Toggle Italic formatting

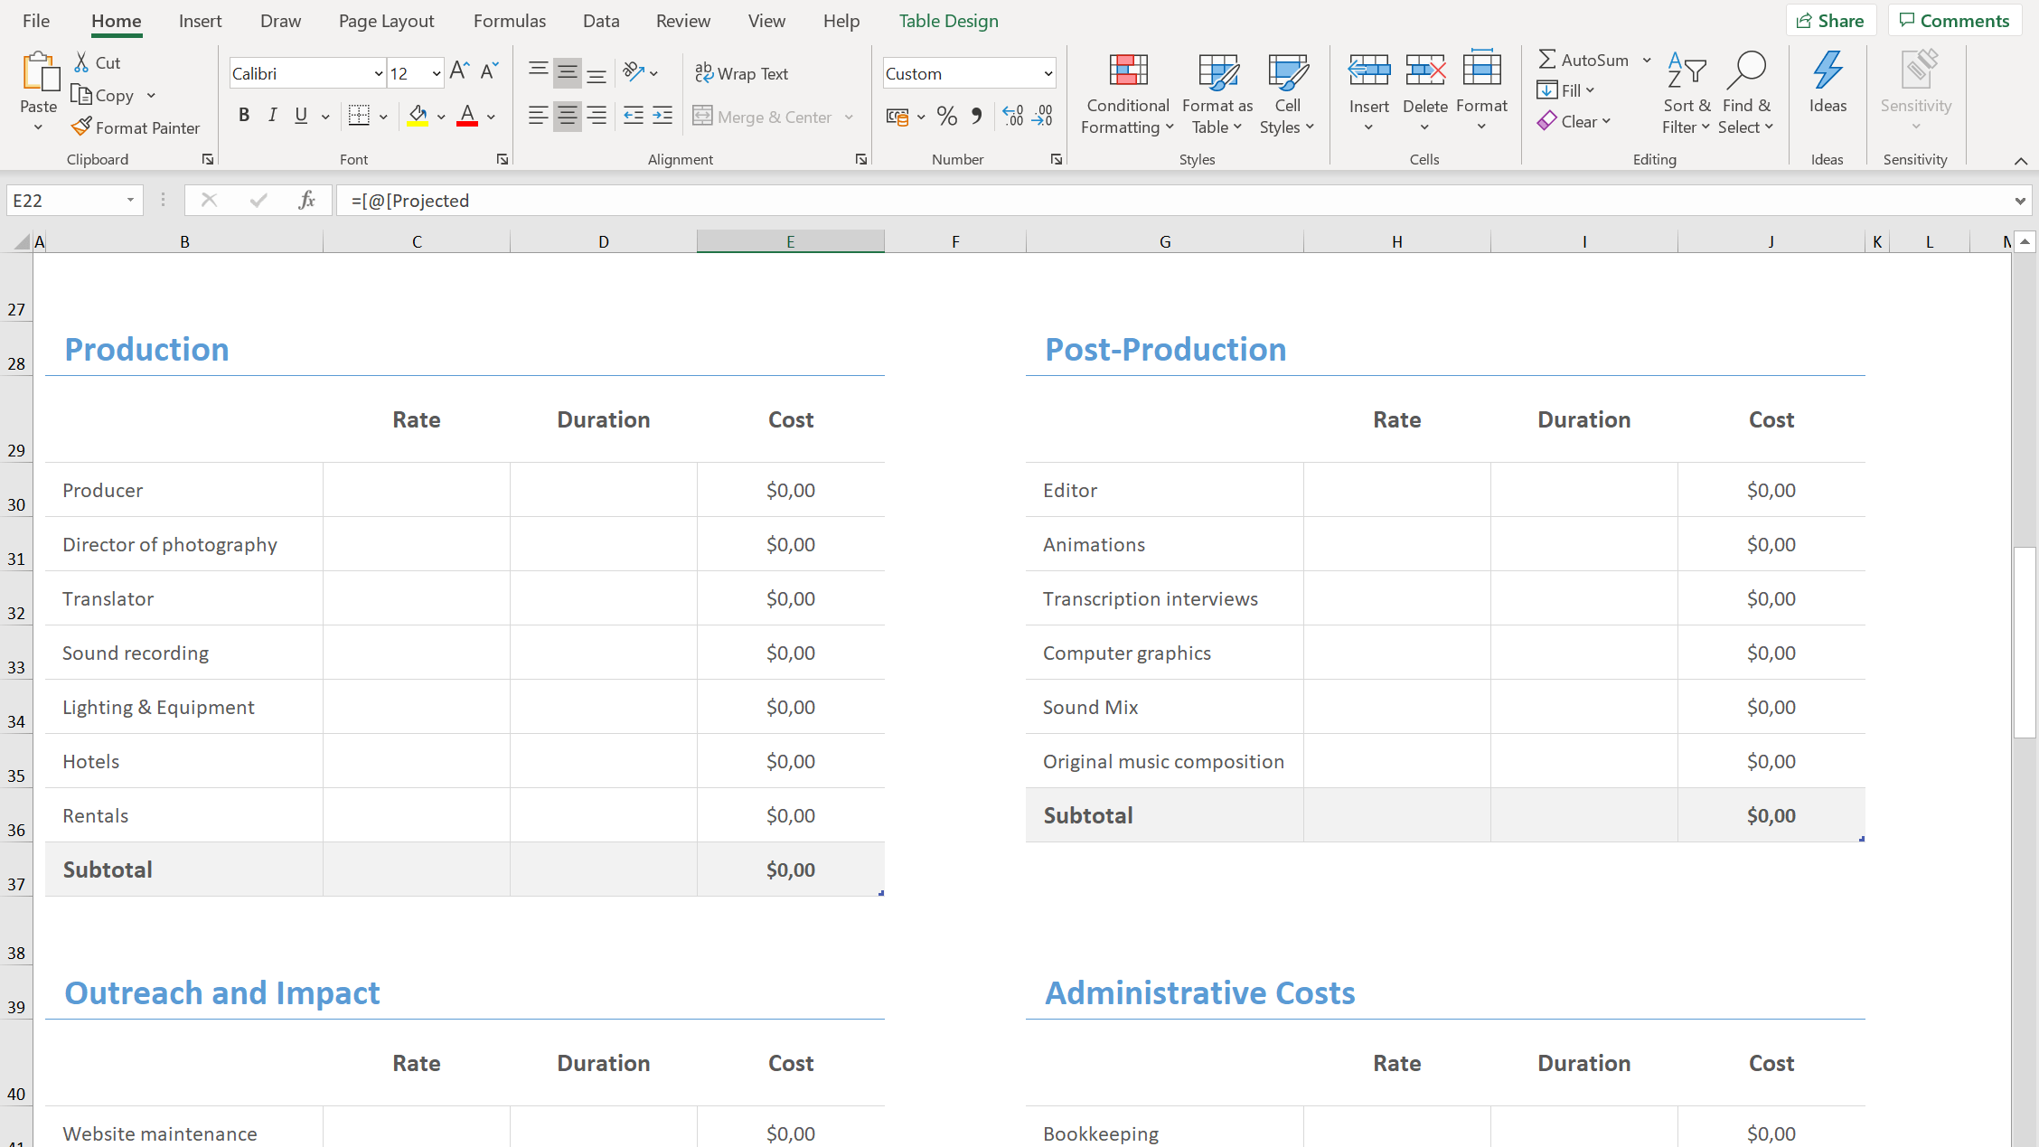272,116
